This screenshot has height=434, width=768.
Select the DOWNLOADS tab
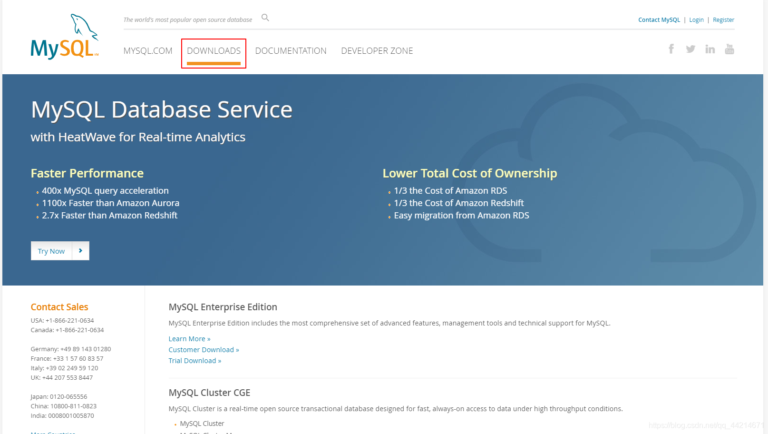214,51
